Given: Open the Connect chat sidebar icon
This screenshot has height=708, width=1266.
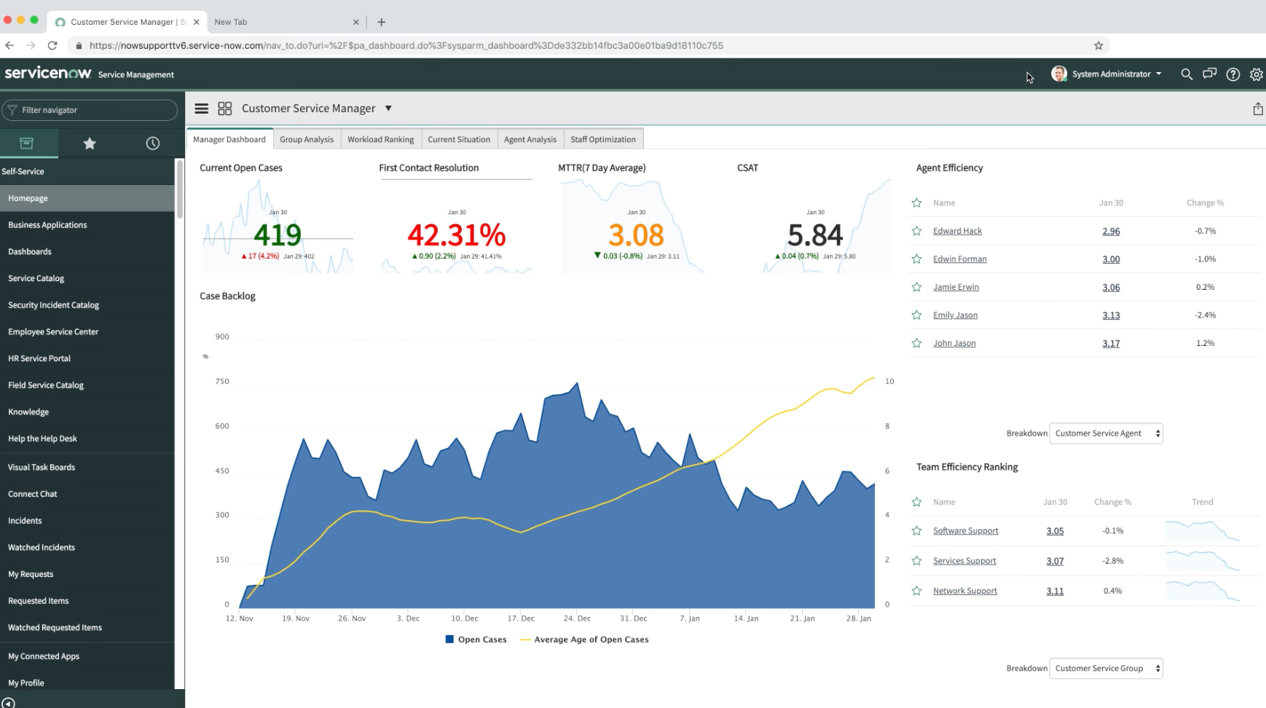Looking at the screenshot, I should pyautogui.click(x=1209, y=74).
